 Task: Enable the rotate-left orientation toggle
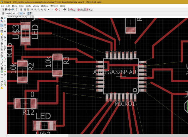(x=21, y=13)
